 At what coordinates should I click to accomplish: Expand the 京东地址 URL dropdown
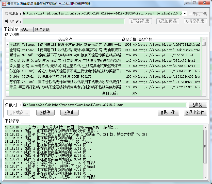(185, 14)
